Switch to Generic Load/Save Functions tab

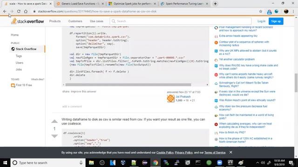point(80,4)
